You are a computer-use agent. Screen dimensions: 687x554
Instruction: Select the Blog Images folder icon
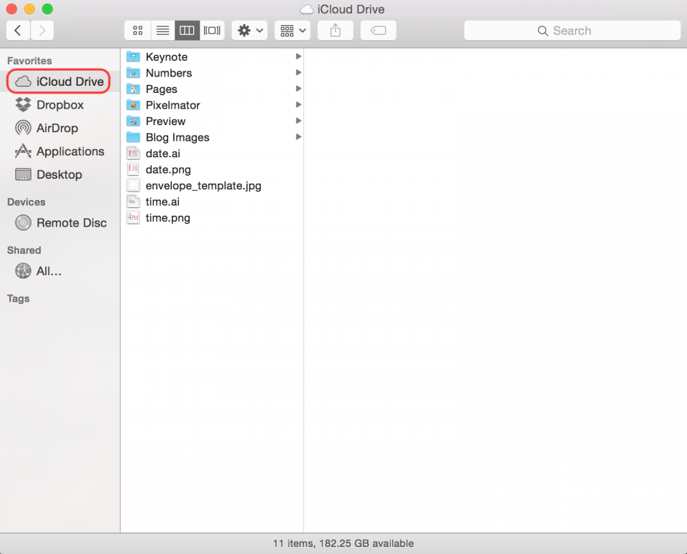(x=133, y=137)
